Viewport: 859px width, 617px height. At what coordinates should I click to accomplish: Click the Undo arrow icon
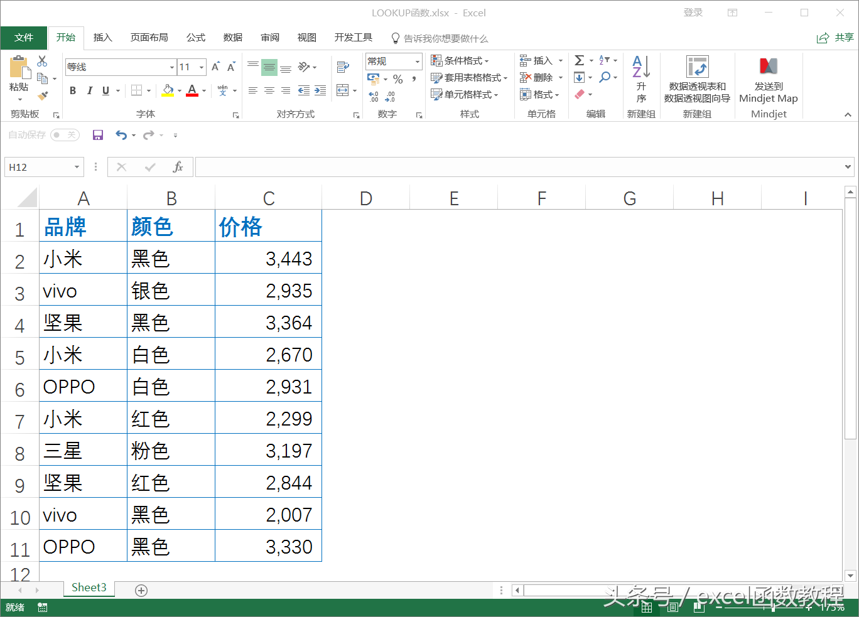[x=121, y=135]
